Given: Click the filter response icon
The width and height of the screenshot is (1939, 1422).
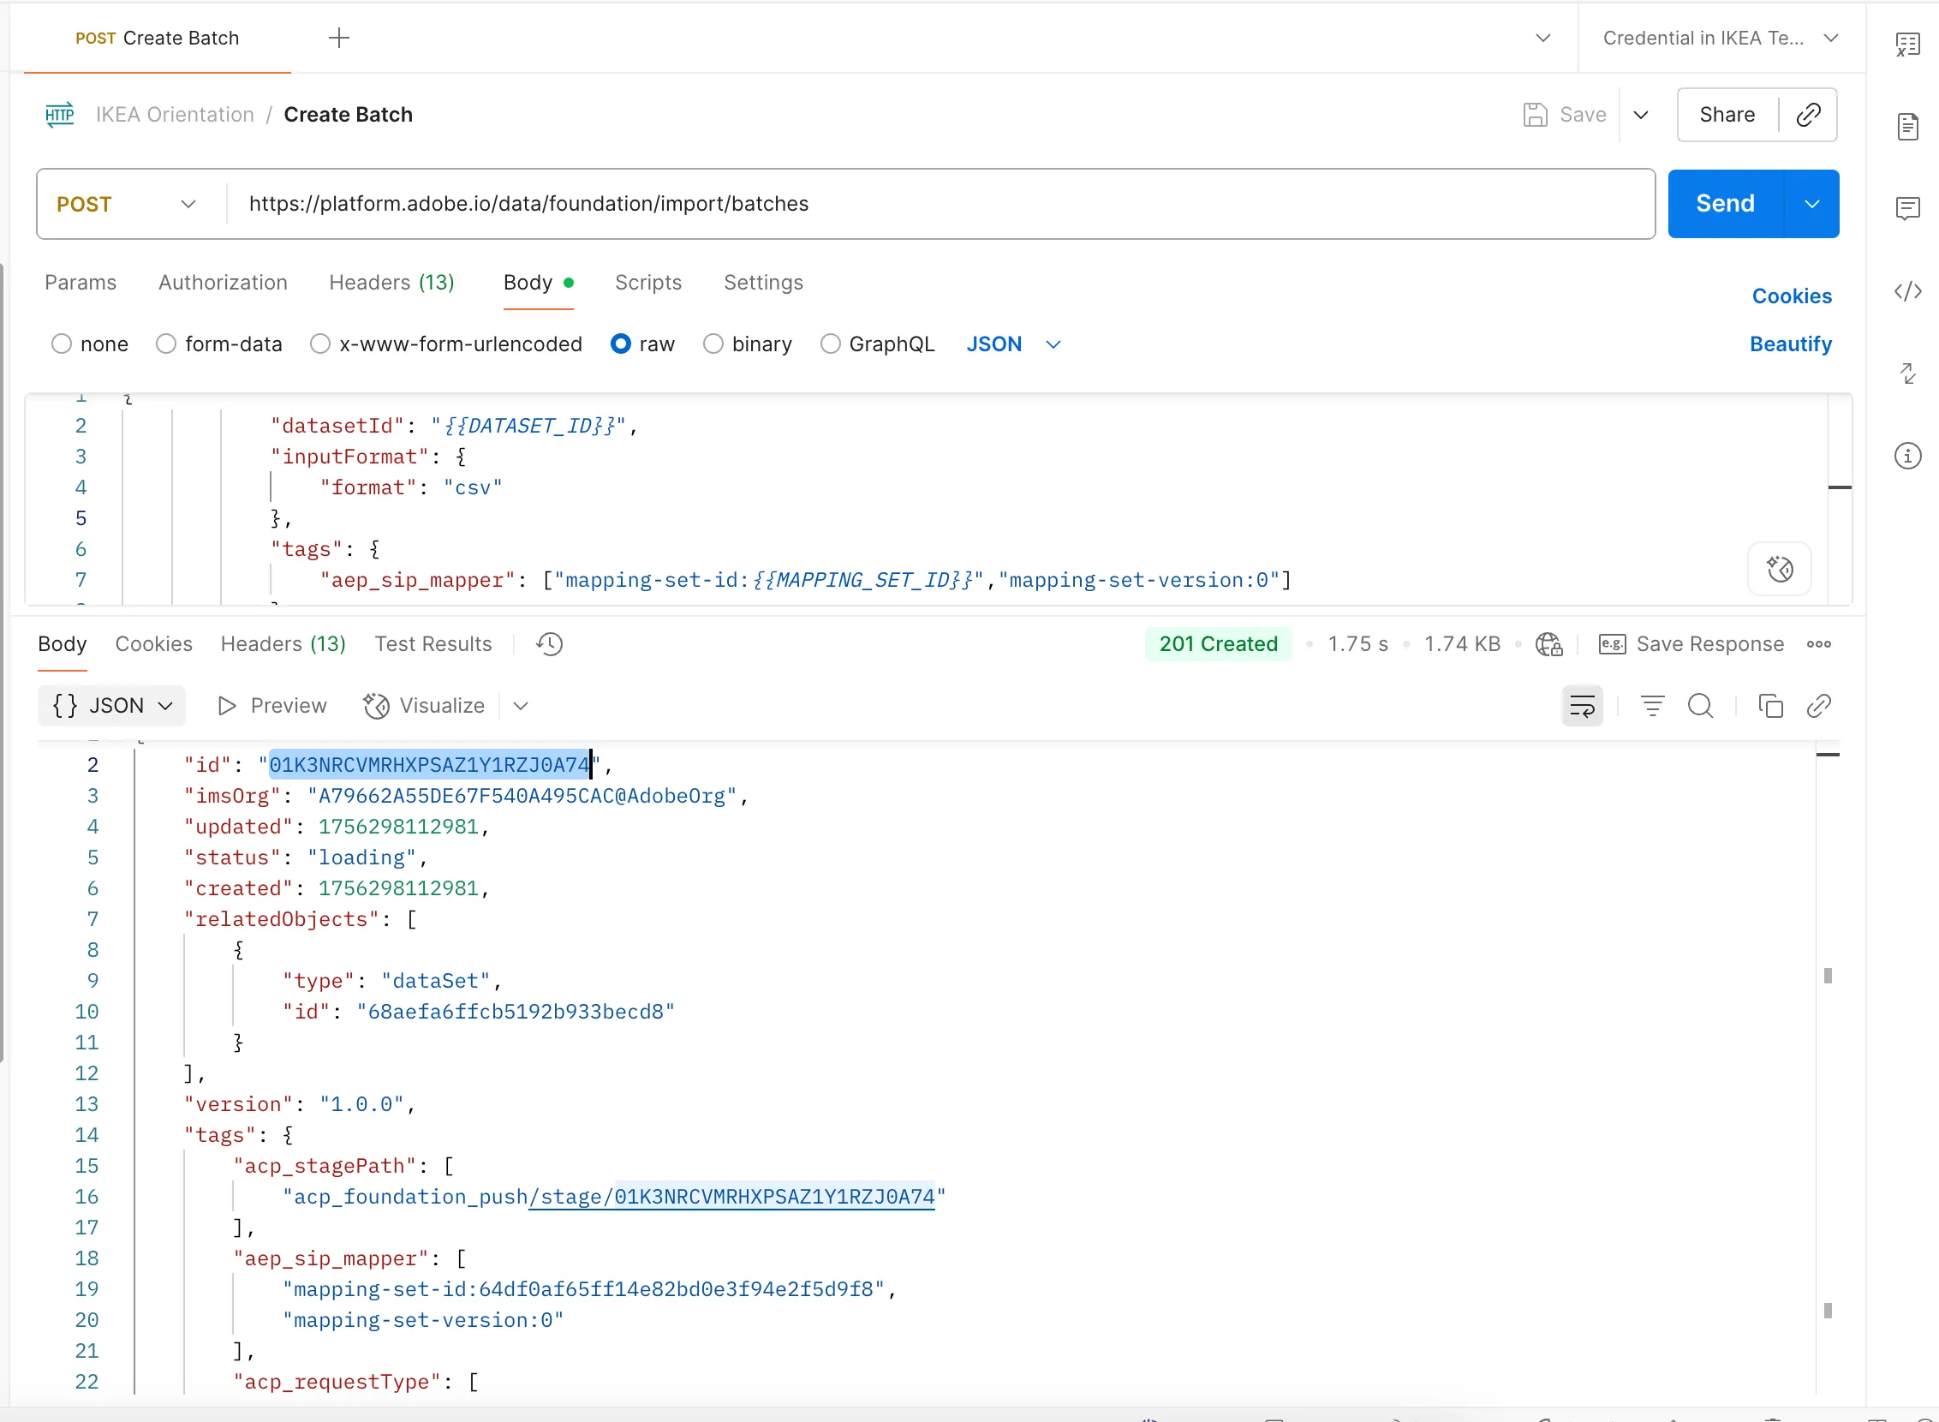Looking at the screenshot, I should 1651,706.
